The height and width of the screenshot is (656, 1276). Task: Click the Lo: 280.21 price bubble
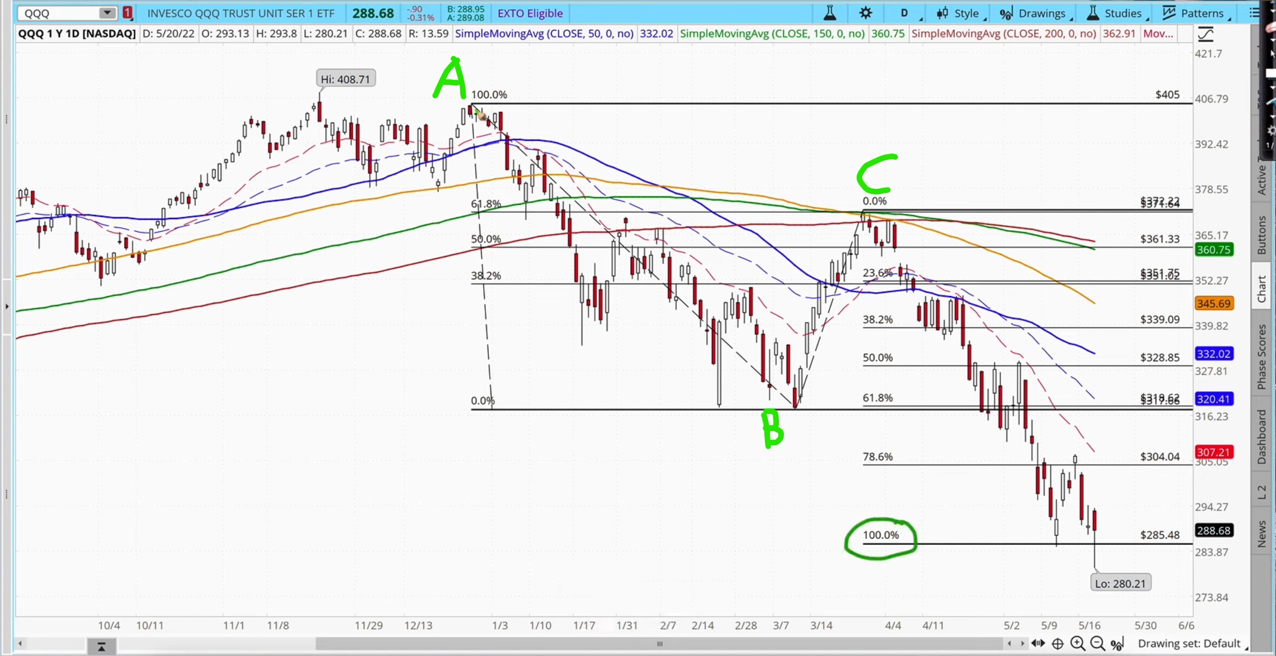tap(1120, 583)
